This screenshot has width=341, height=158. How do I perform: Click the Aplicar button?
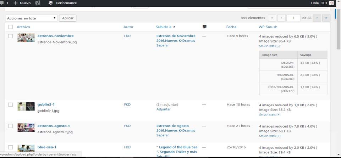tap(68, 18)
